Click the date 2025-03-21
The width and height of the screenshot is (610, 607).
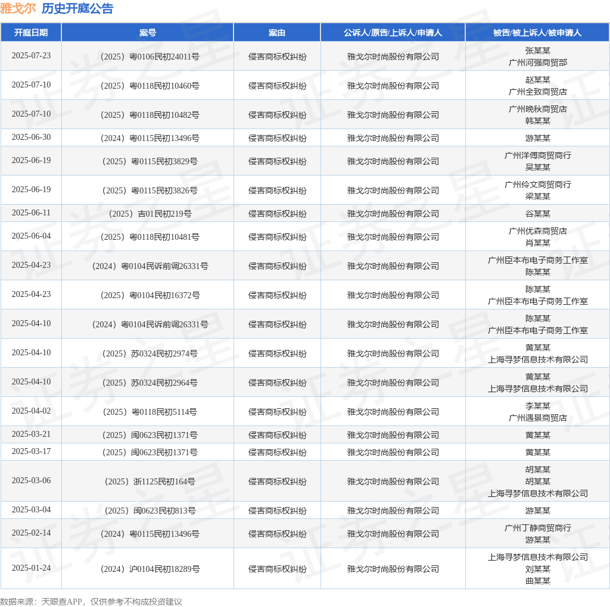click(x=31, y=434)
